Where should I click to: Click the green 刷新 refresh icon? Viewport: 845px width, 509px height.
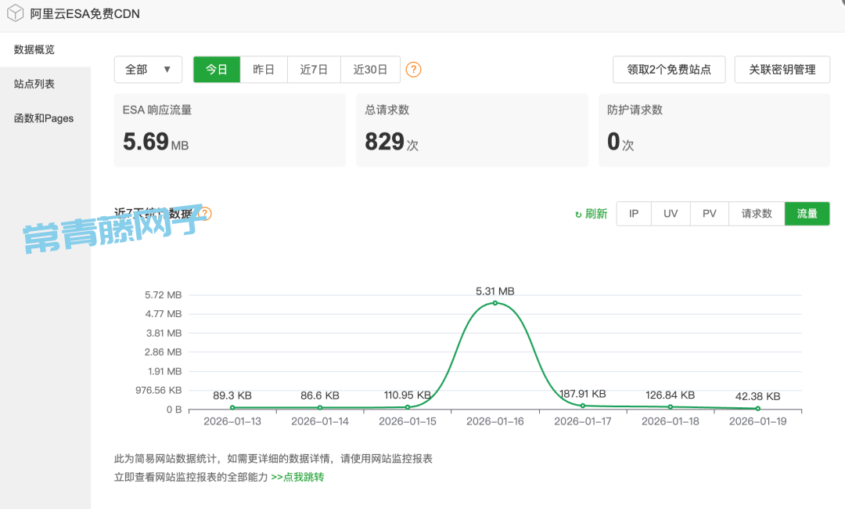pos(578,215)
